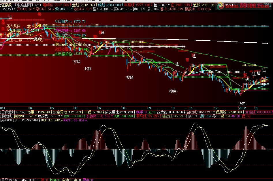Click the 追涨:2321.521 value
This screenshot has height=181, width=273.
point(204,5)
